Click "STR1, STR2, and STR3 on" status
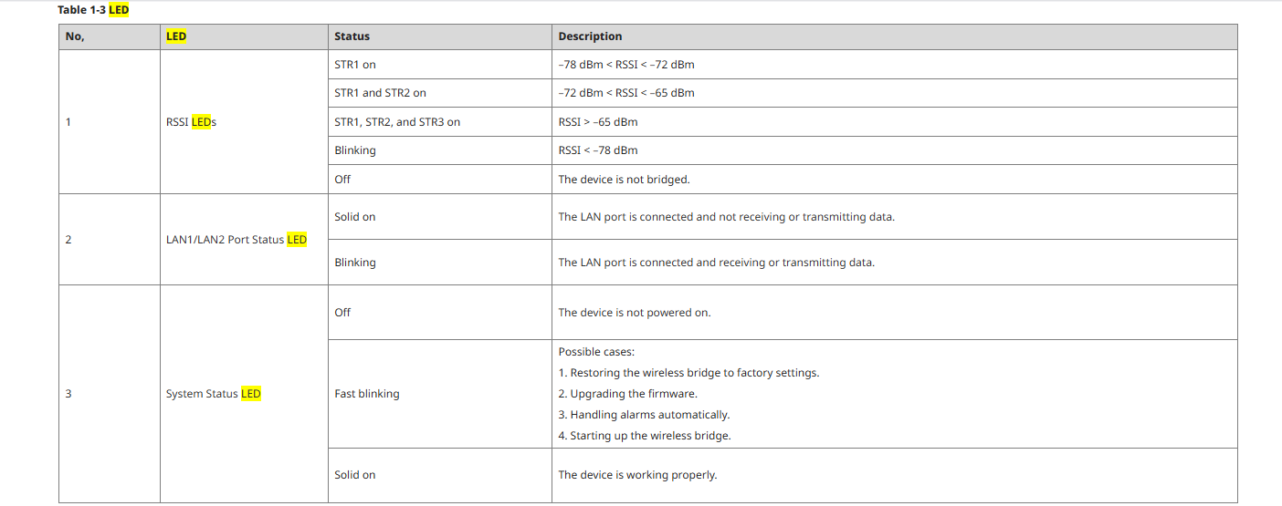 coord(397,121)
